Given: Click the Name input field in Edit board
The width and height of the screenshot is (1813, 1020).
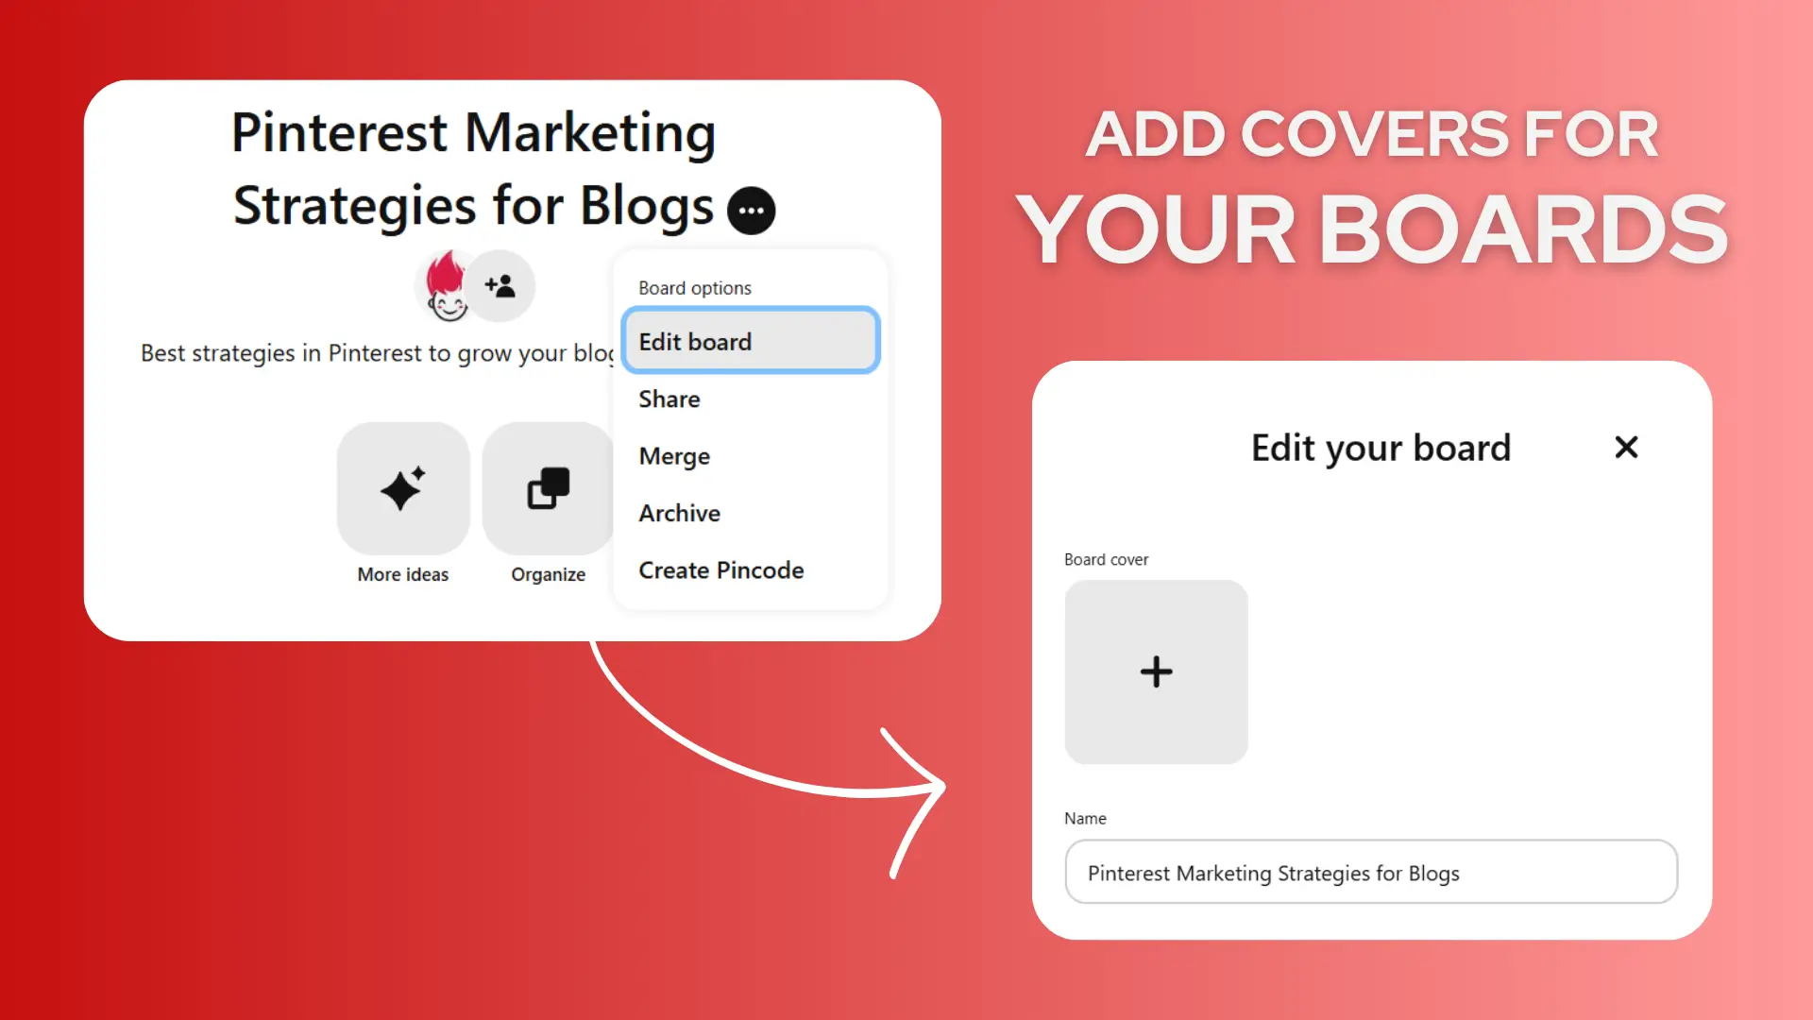Looking at the screenshot, I should (x=1370, y=872).
